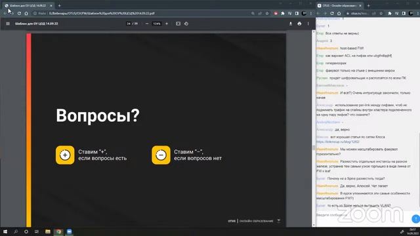Send chat message with blue button

415,218
